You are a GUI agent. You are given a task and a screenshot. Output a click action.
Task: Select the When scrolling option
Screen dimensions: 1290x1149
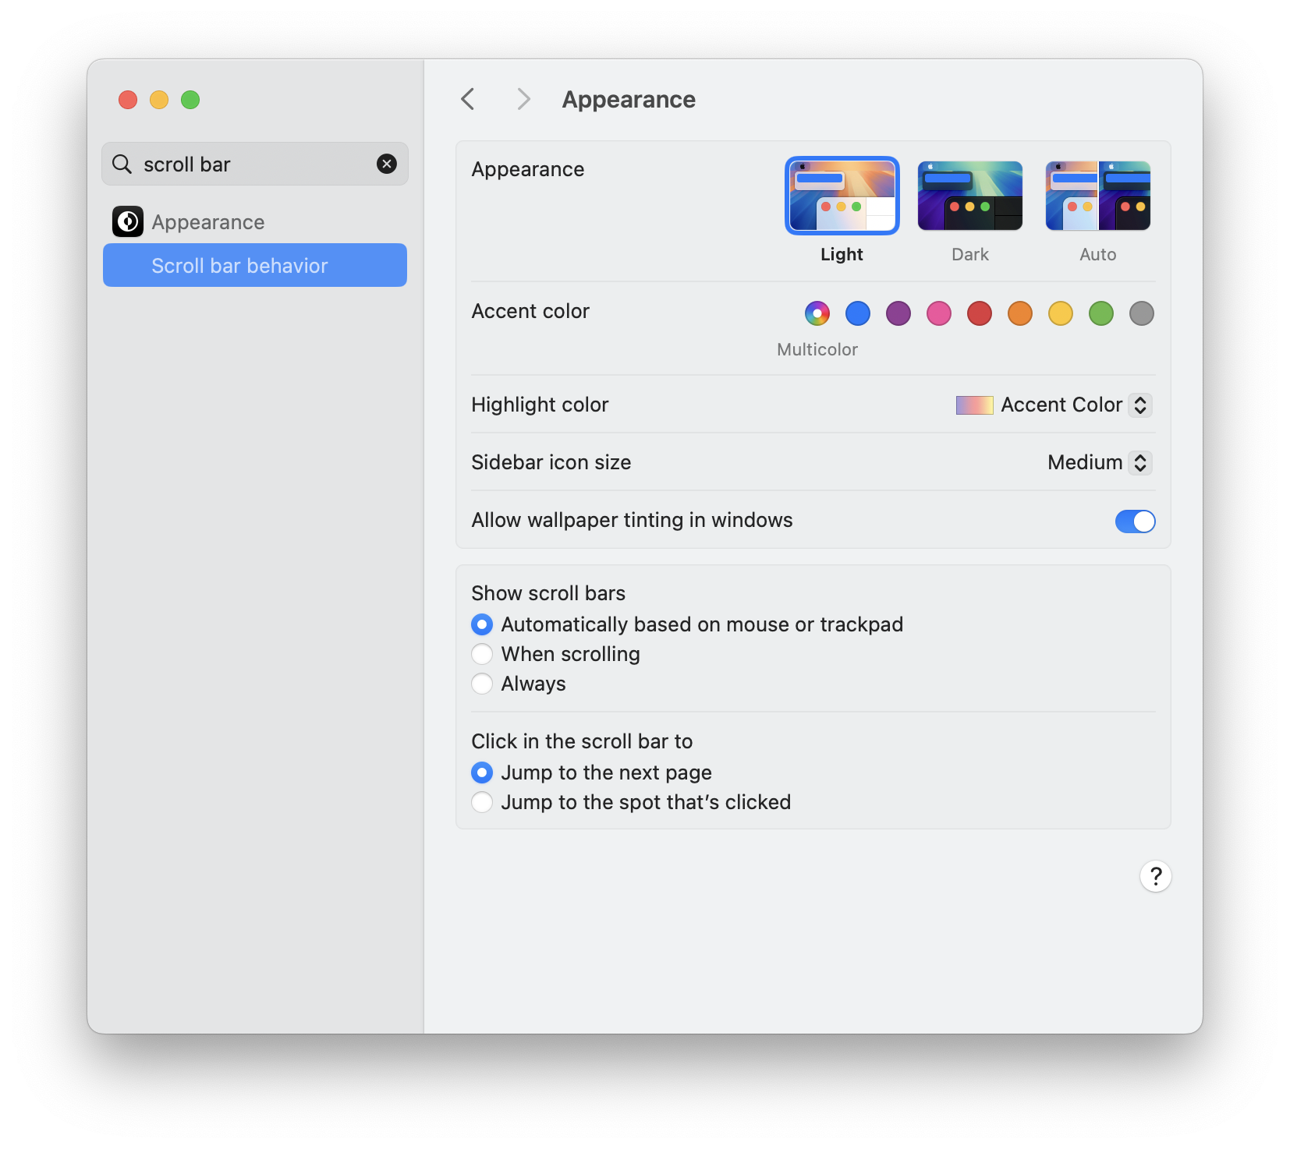pyautogui.click(x=482, y=654)
